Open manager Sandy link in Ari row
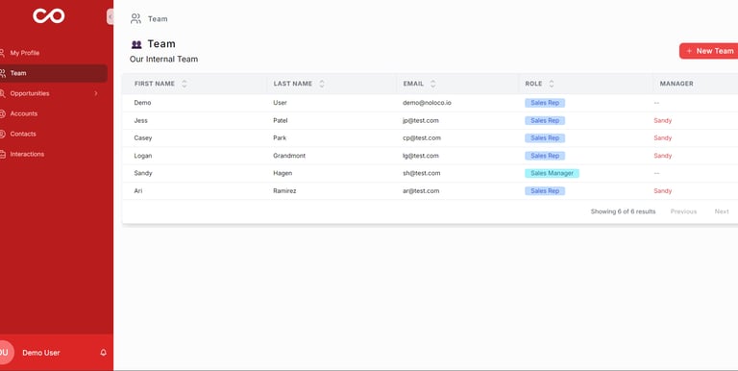The image size is (738, 371). click(663, 190)
